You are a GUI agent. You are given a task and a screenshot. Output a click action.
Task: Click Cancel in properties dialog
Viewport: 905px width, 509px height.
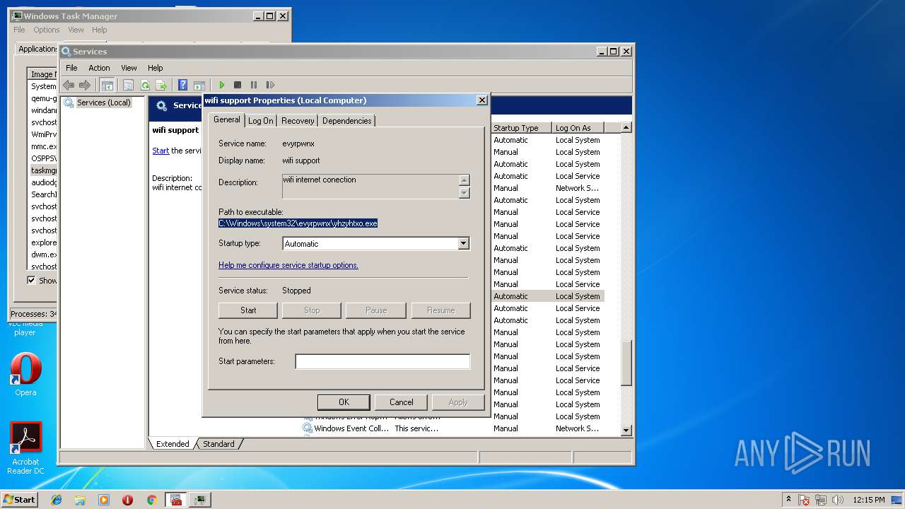pos(401,402)
